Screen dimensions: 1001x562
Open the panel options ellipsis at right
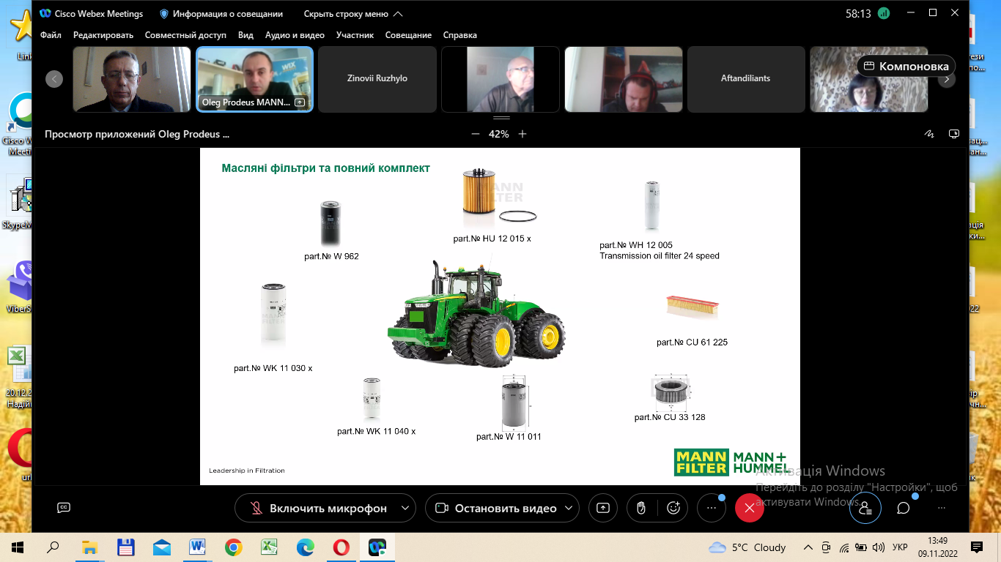(x=942, y=508)
